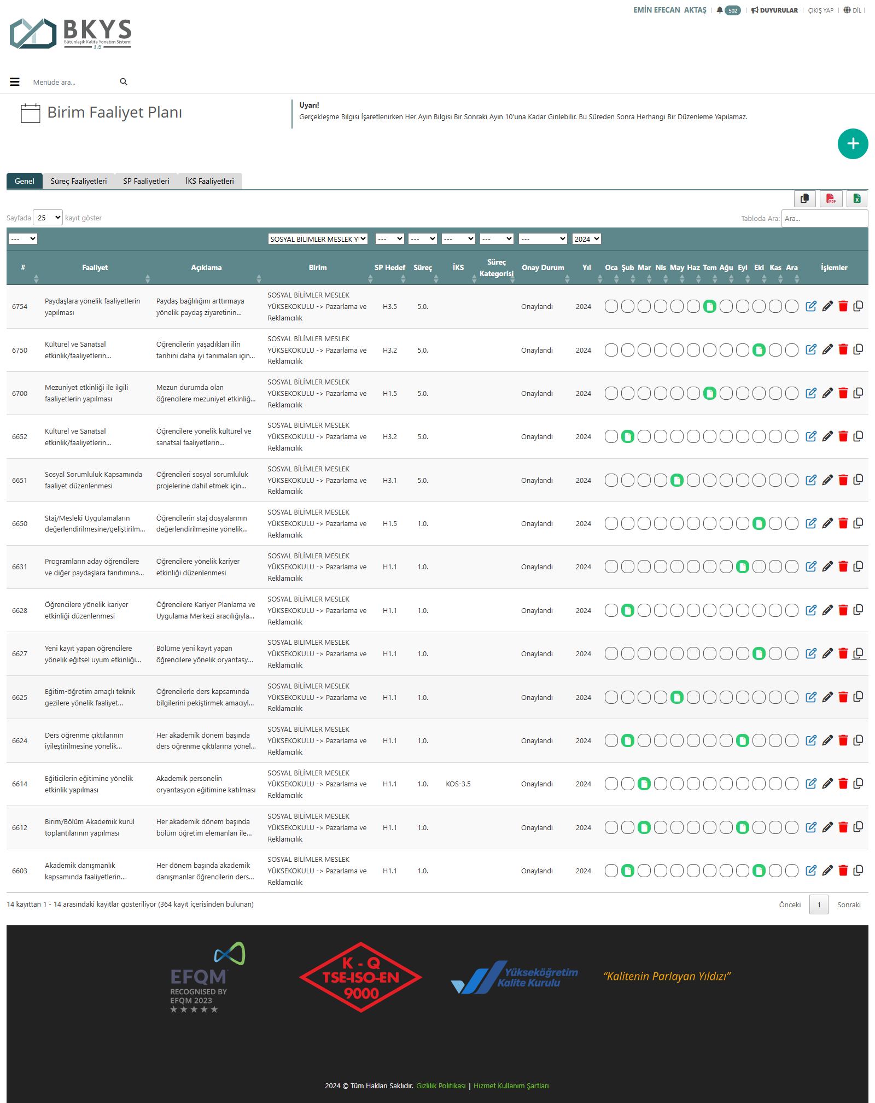Open the notifications bell with 502 badge
This screenshot has height=1103, width=875.
[x=728, y=10]
